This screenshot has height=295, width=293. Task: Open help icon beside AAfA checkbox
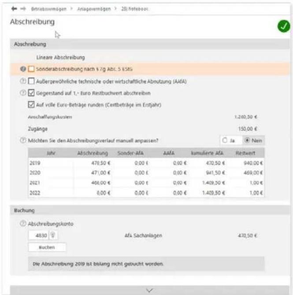click(23, 81)
